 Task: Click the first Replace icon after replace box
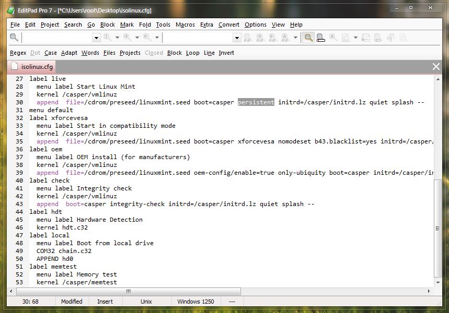(247, 38)
